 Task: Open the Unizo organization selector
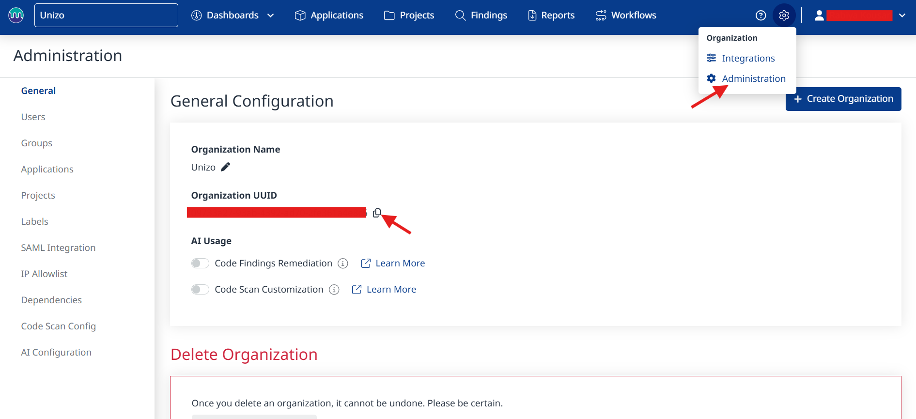tap(106, 16)
